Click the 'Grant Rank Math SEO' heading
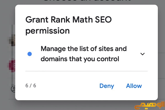Image resolution: width=165 pixels, height=110 pixels. click(68, 20)
